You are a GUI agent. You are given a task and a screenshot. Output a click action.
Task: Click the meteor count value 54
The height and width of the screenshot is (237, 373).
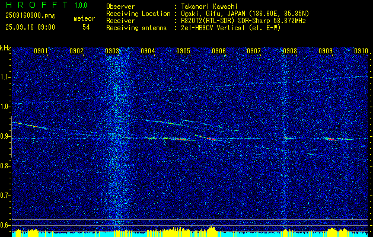point(86,27)
